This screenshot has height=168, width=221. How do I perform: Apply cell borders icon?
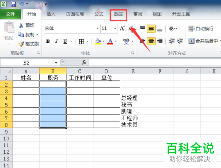click(x=81, y=42)
